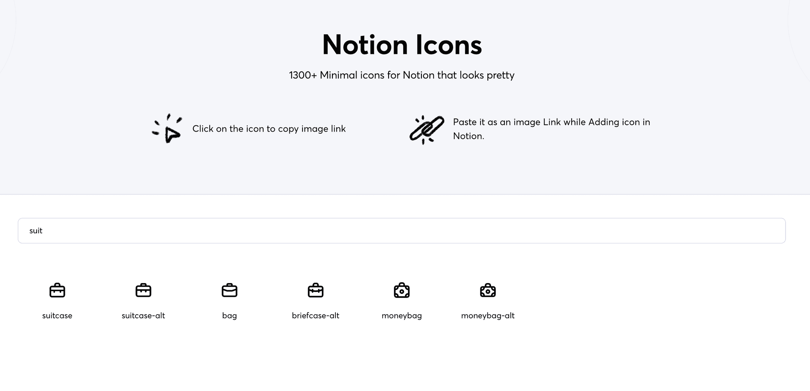
Task: Click the 'Notion Icons' heading
Action: tap(402, 45)
